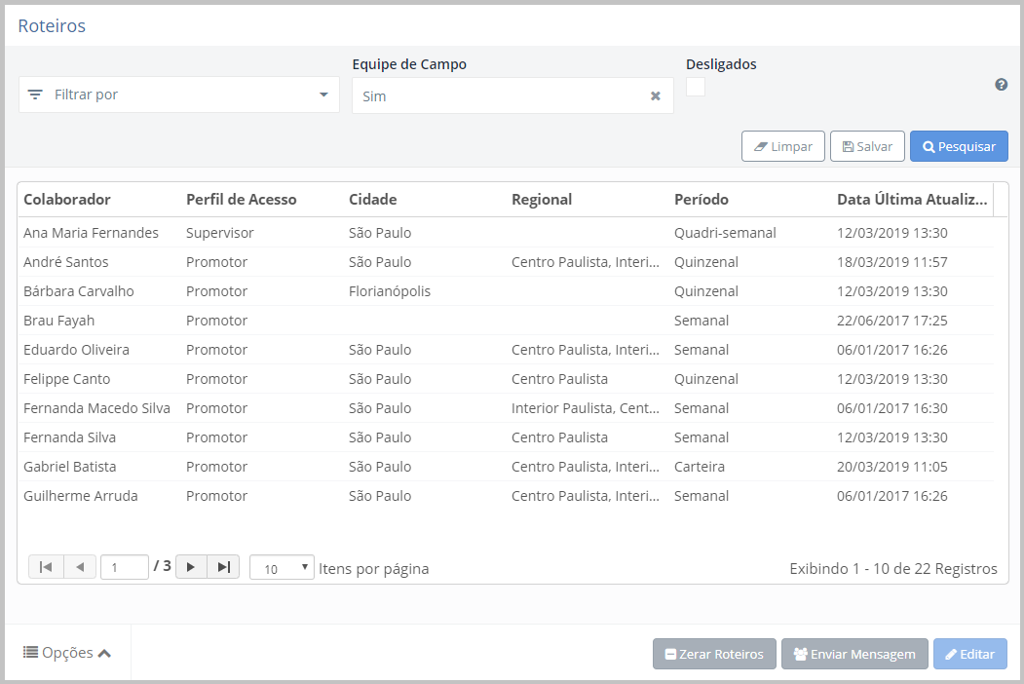Click the help question mark icon
This screenshot has height=684, width=1024.
click(1001, 85)
